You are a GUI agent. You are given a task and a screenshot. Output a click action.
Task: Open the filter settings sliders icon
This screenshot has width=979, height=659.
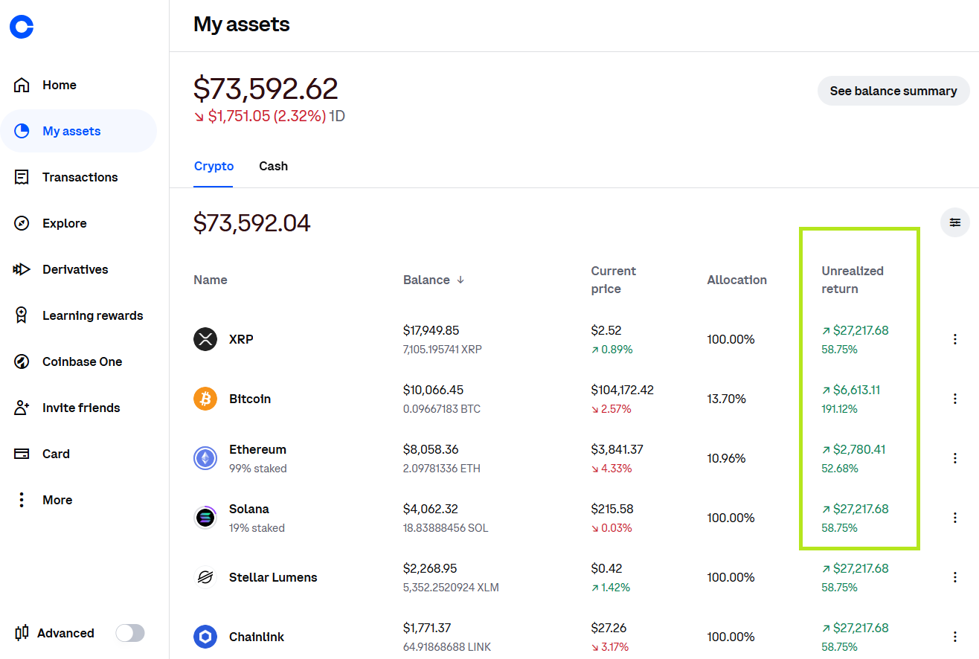(x=955, y=222)
